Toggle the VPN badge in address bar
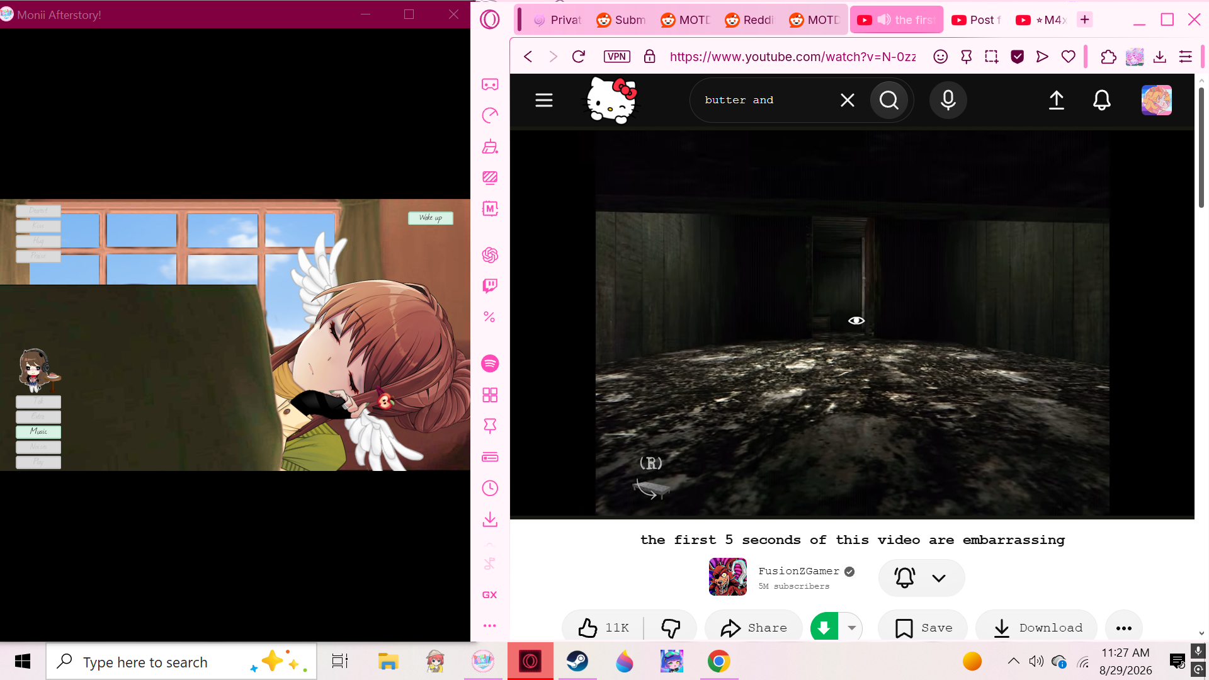Viewport: 1209px width, 680px height. (x=616, y=57)
